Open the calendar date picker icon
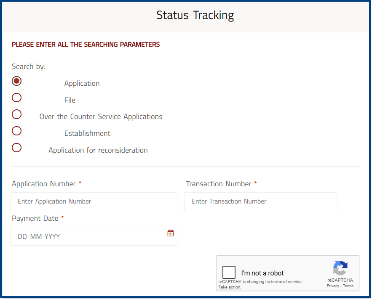This screenshot has height=299, width=372. [x=171, y=233]
